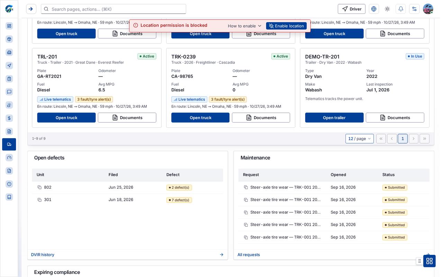Click the copy icon beside unit 802
The image size is (443, 277).
[39, 187]
